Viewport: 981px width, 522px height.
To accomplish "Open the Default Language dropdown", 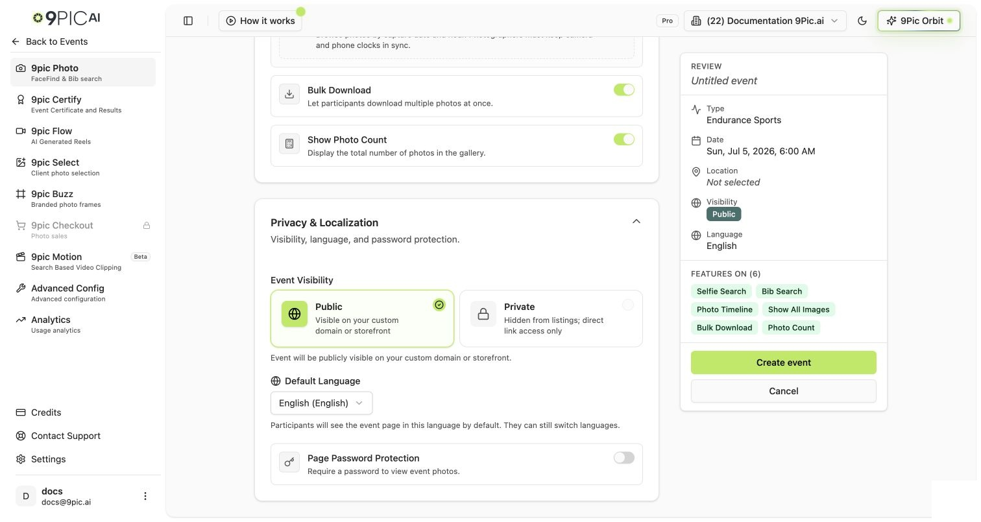I will tap(322, 403).
